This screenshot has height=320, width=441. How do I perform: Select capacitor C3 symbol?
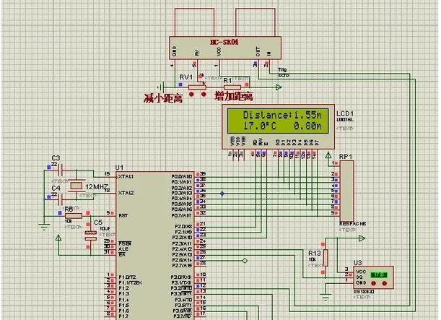click(60, 170)
